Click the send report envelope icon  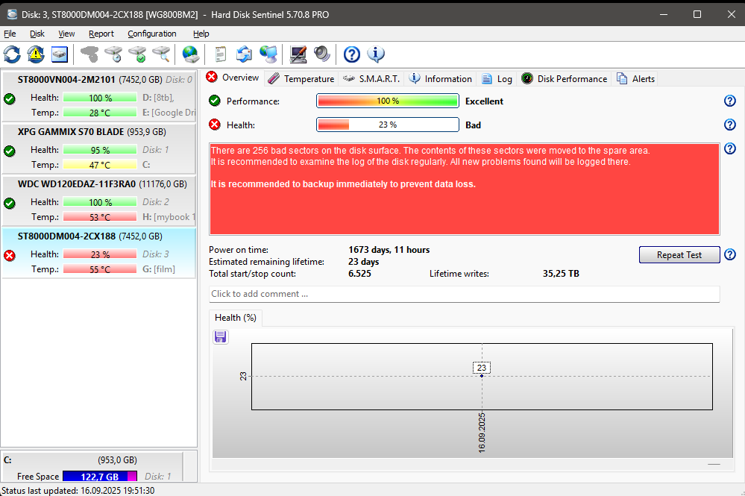click(x=244, y=54)
